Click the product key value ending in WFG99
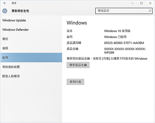This screenshot has width=155, height=123. [125, 51]
